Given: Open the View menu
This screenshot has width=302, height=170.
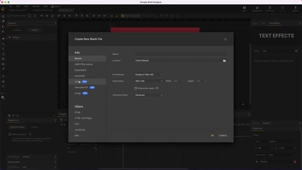Looking at the screenshot, I should [x=26, y=6].
